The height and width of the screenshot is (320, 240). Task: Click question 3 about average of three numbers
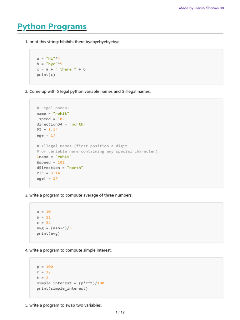coord(81,195)
